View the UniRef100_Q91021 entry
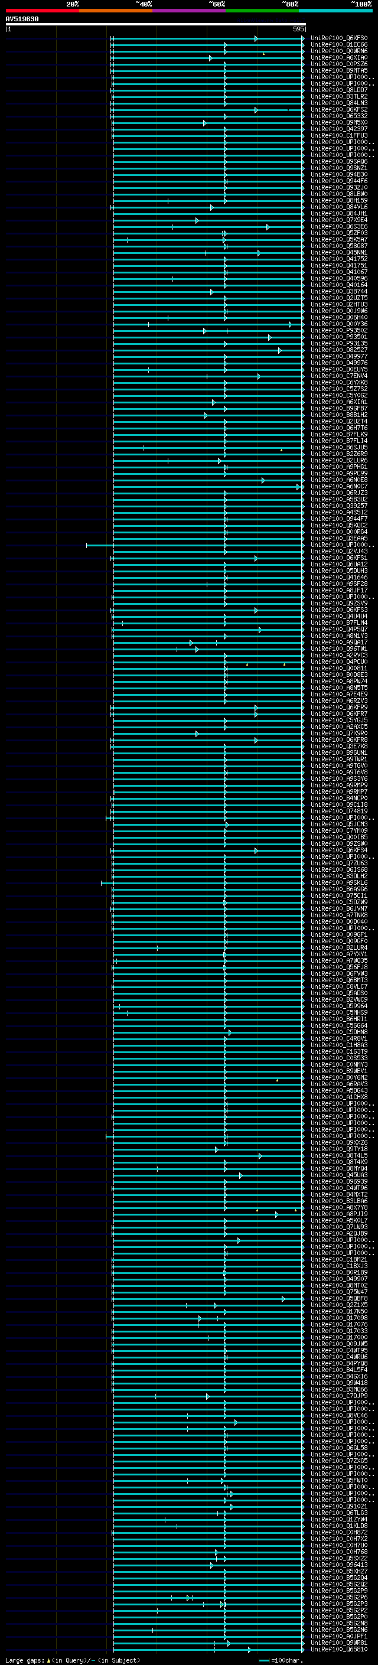 coord(339,1506)
